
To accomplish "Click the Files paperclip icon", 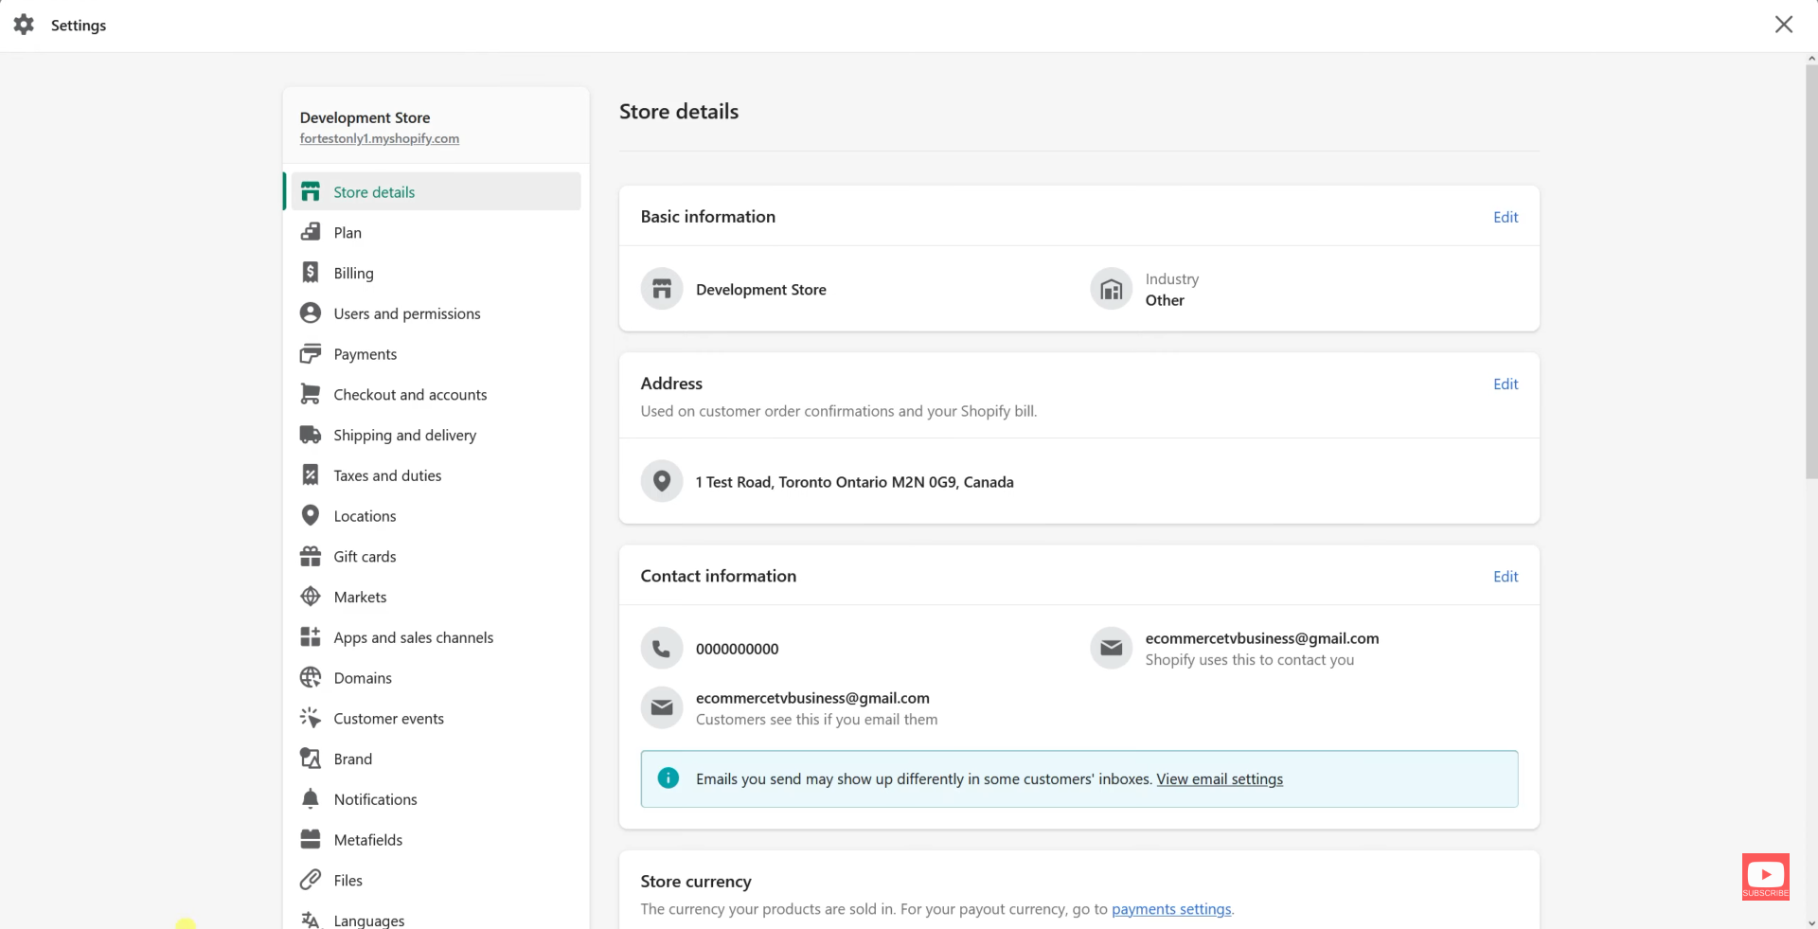I will coord(311,880).
